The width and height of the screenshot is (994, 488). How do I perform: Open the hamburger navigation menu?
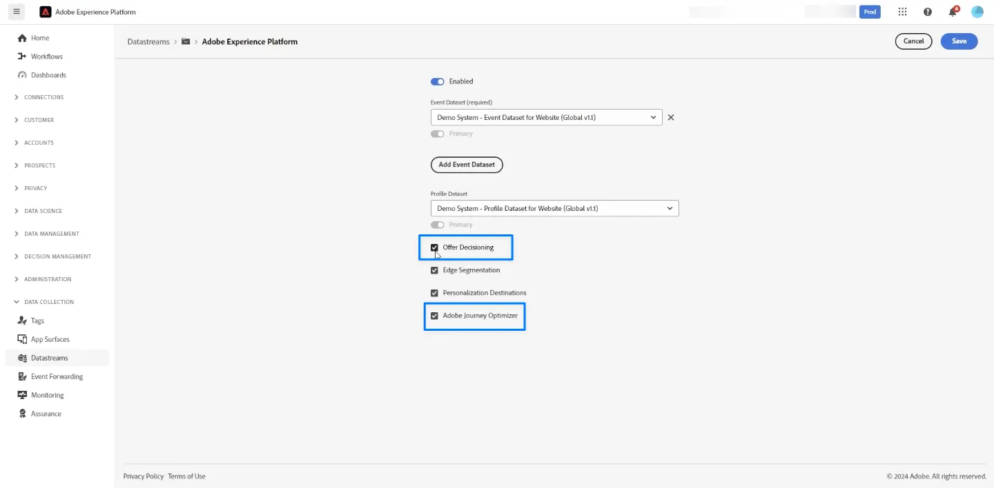17,12
